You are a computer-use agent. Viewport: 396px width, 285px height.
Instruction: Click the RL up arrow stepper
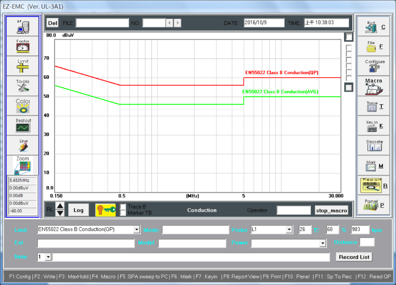[60, 206]
